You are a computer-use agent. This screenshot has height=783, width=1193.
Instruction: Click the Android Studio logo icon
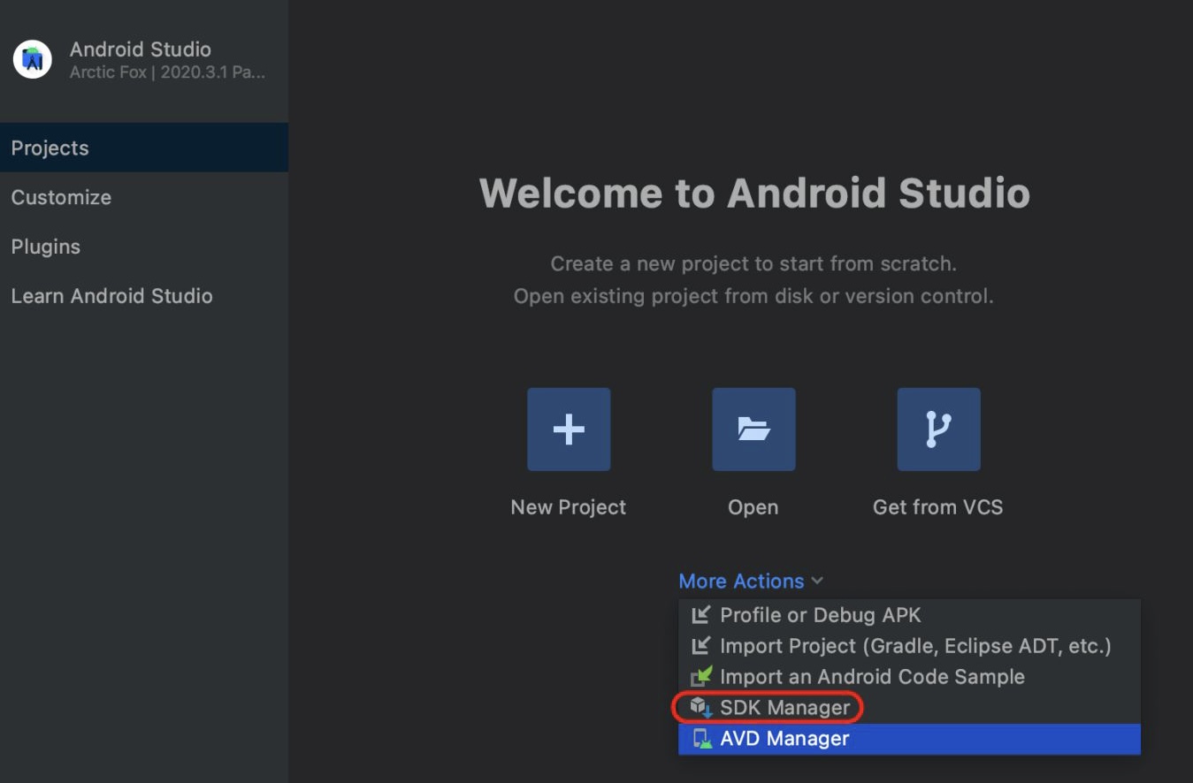pos(33,59)
